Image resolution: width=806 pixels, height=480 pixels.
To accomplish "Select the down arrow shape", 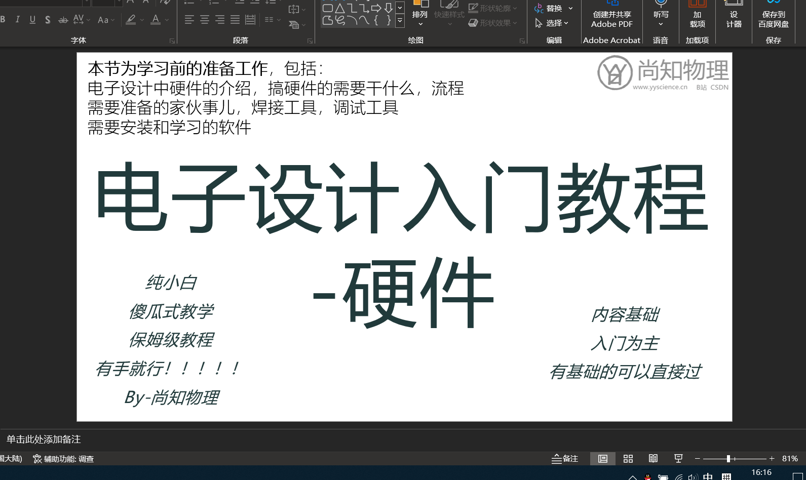I will (389, 8).
